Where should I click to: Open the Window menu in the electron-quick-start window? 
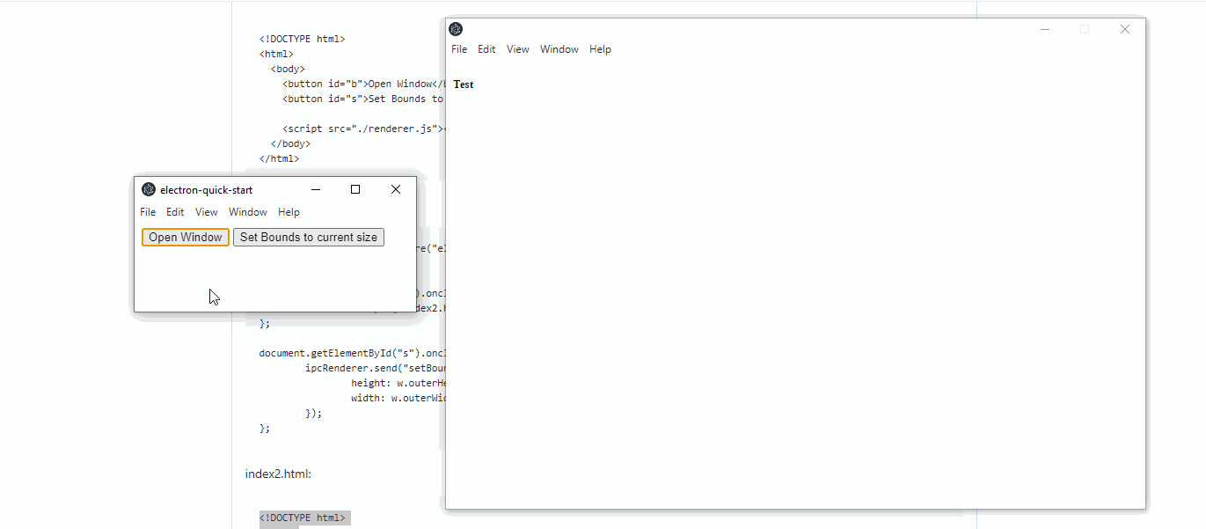click(x=247, y=211)
